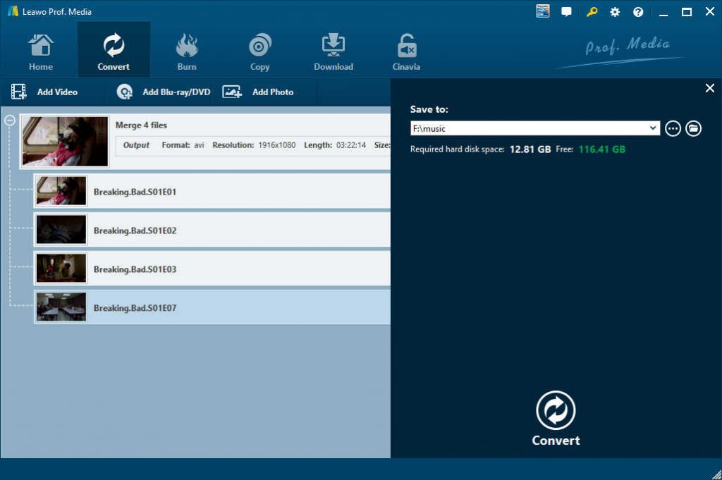Viewport: 722px width, 480px height.
Task: Close the Save to side panel
Action: pos(709,88)
